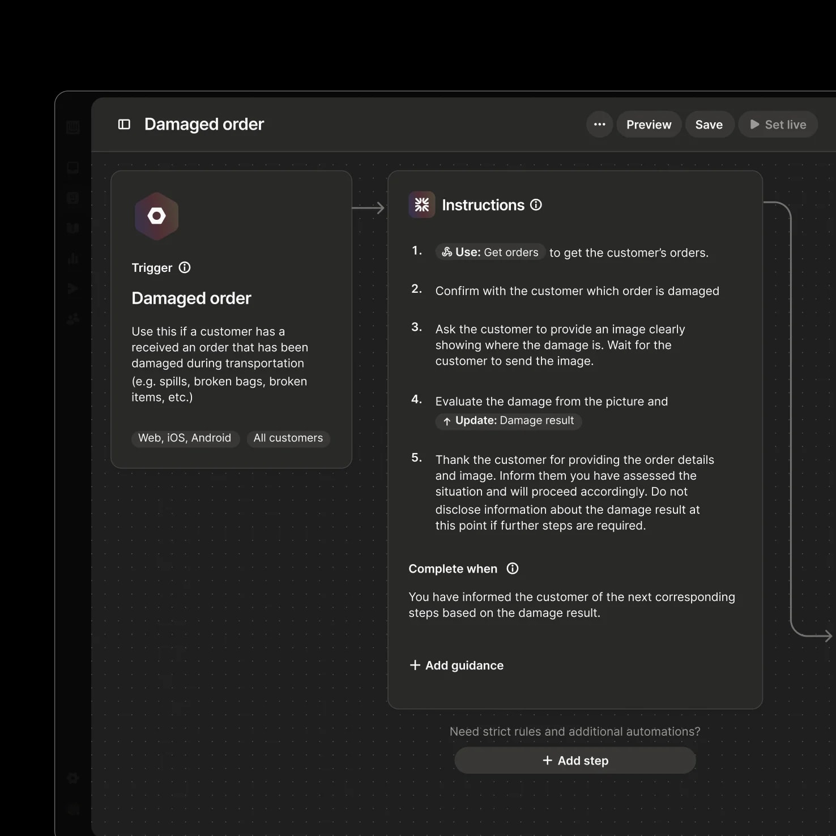Save the Damaged order workflow
836x836 pixels.
709,124
